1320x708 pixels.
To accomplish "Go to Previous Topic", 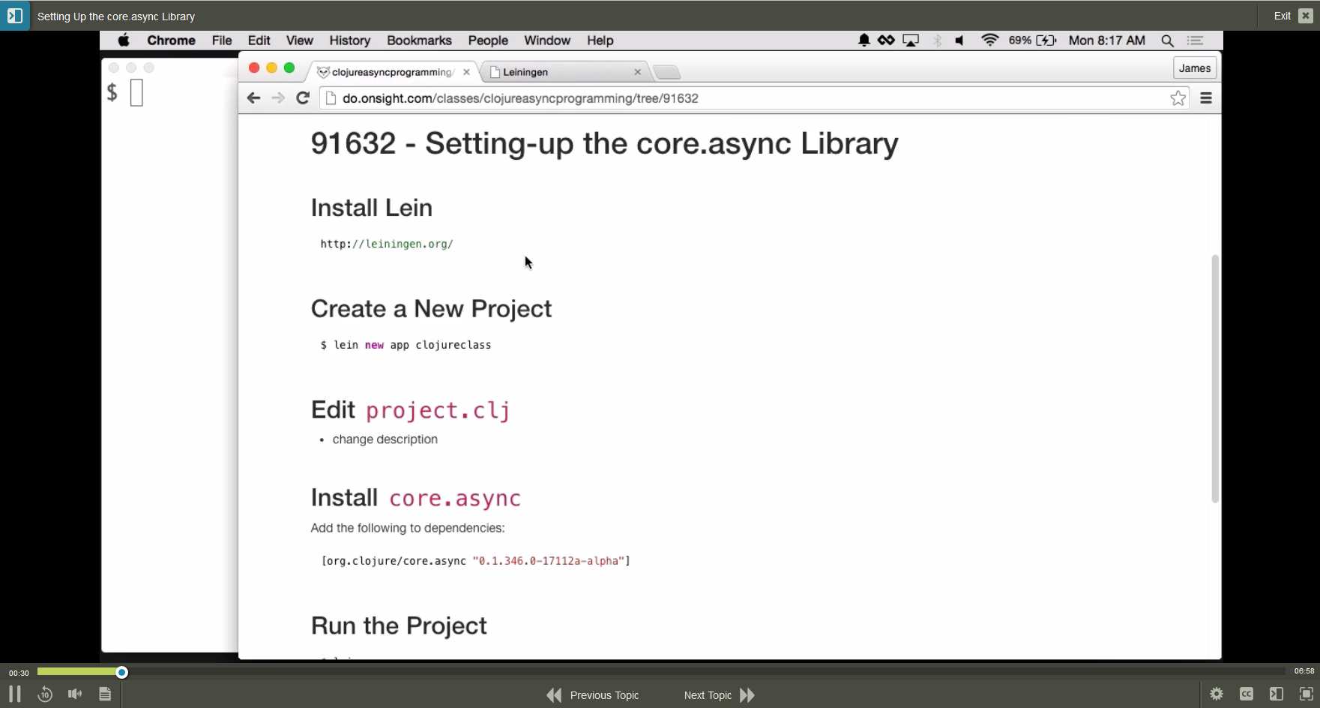I will (593, 695).
